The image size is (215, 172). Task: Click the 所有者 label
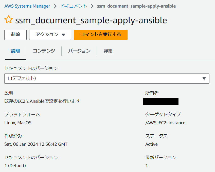click(152, 93)
